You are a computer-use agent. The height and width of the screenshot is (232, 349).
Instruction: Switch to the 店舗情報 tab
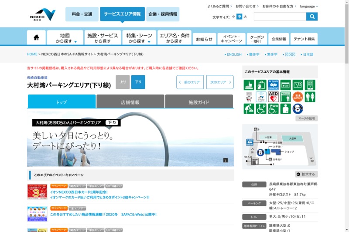pos(130,102)
